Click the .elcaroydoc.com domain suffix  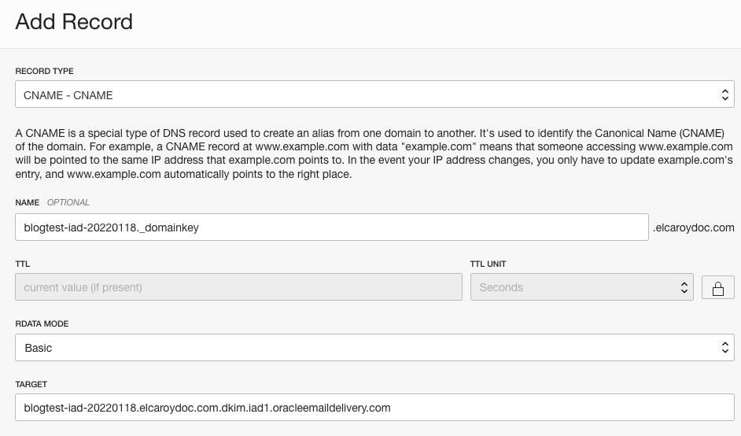pyautogui.click(x=693, y=227)
